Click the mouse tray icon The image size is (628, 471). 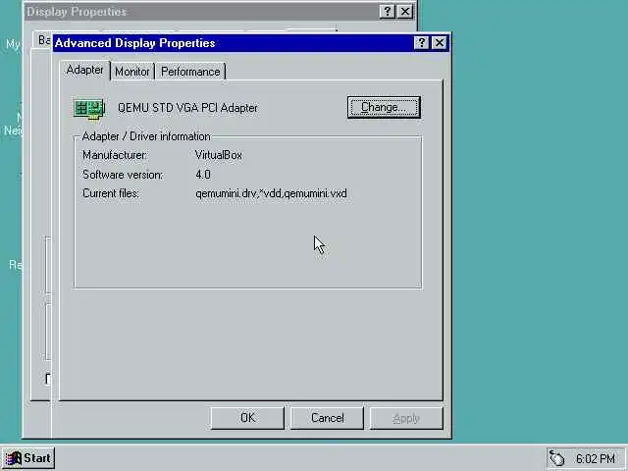pyautogui.click(x=556, y=458)
